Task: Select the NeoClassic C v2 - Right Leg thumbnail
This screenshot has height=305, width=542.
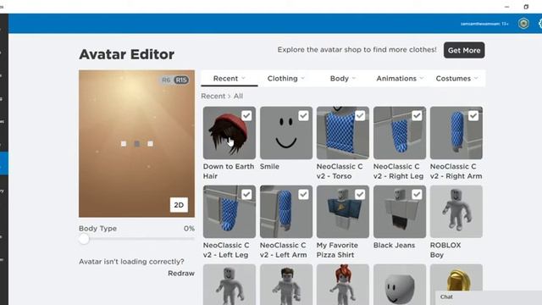Action: pyautogui.click(x=400, y=133)
